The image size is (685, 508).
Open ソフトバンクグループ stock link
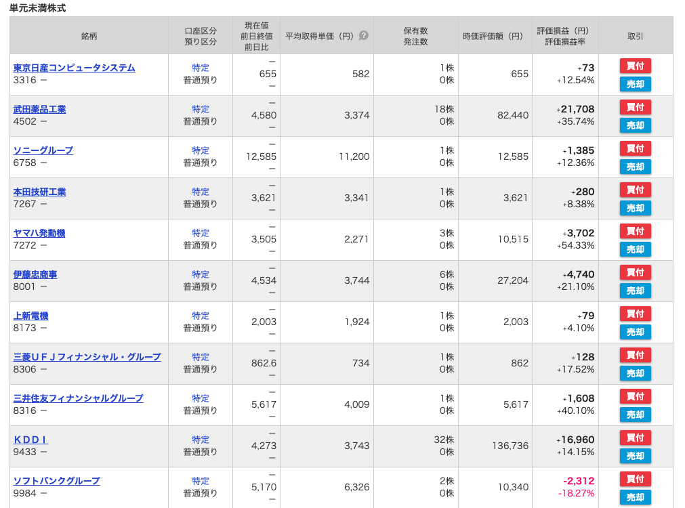point(56,481)
